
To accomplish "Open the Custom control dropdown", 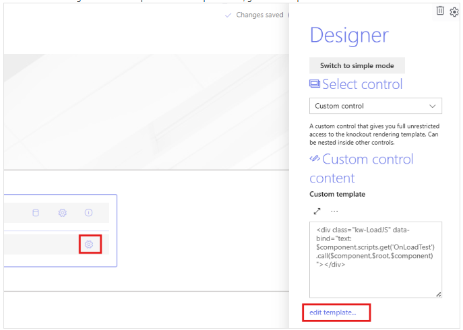I will click(x=375, y=106).
